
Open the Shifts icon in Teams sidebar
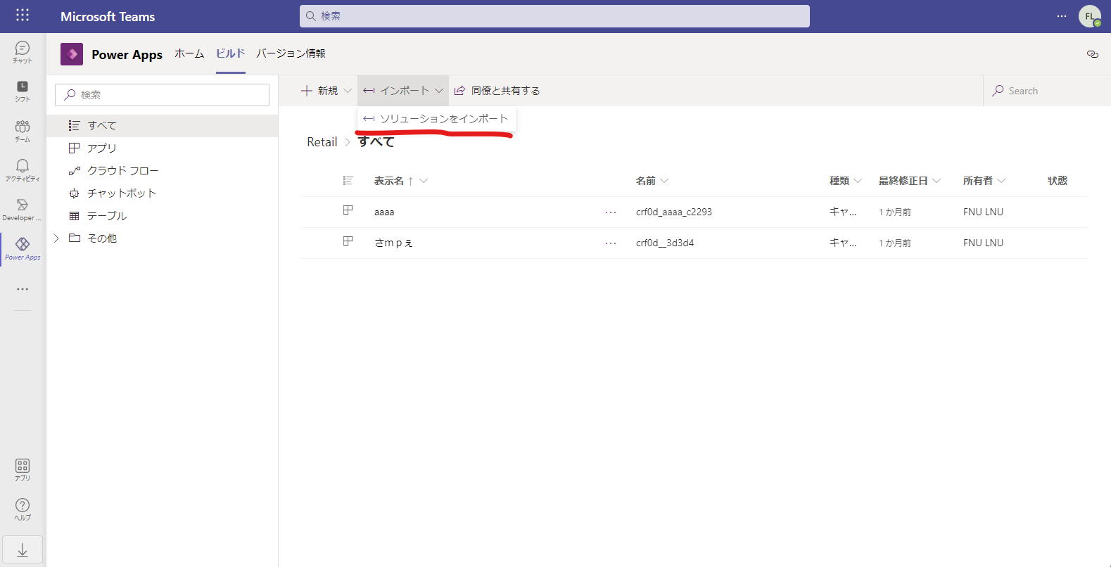tap(23, 91)
